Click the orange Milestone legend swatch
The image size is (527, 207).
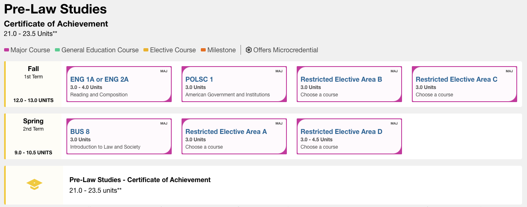(203, 50)
